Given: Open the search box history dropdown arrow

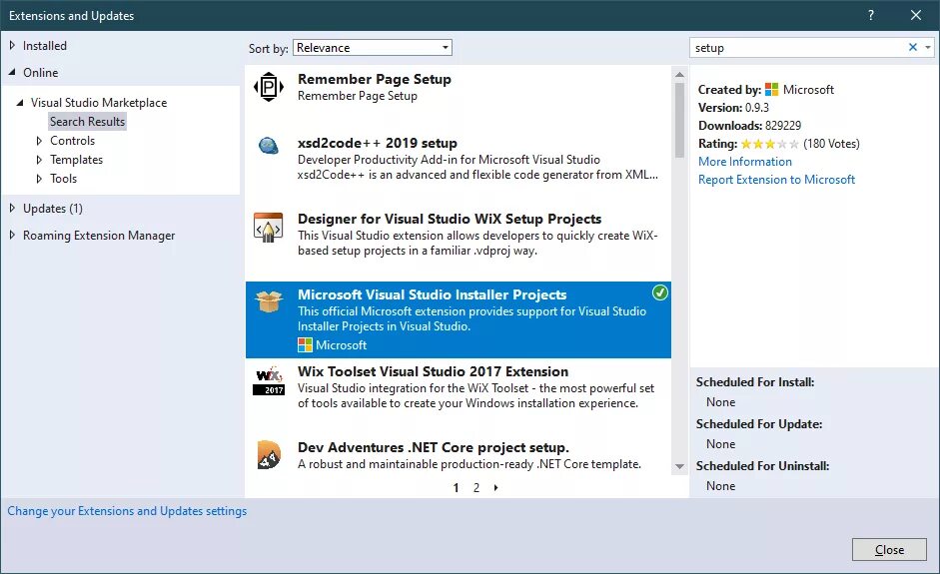Looking at the screenshot, I should click(927, 47).
